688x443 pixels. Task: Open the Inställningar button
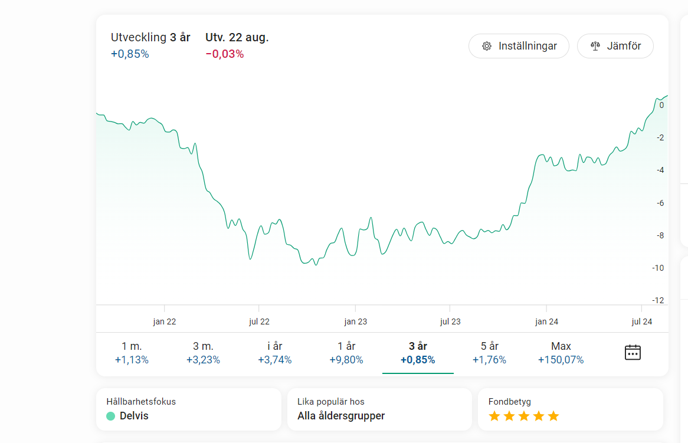(519, 46)
